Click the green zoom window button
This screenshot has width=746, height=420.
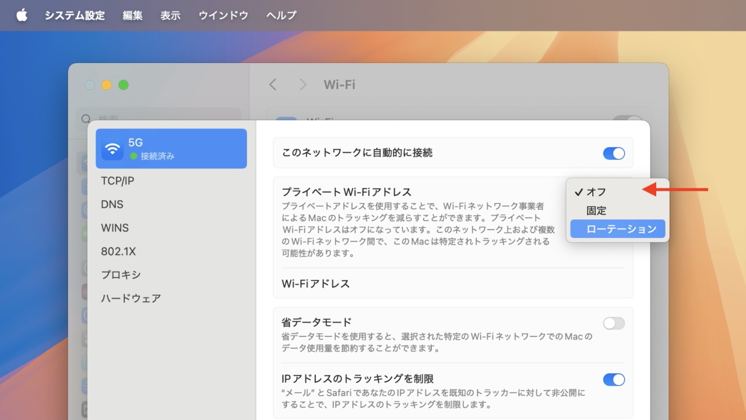point(124,85)
